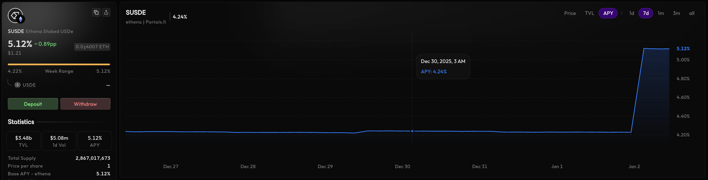The image size is (708, 180).
Task: Choose the 3m time range
Action: [x=676, y=13]
